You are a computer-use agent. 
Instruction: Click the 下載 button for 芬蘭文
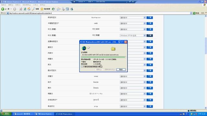coord(149,76)
